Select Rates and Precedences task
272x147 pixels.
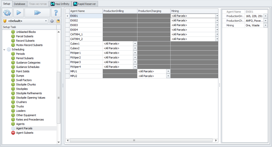click(x=30, y=120)
